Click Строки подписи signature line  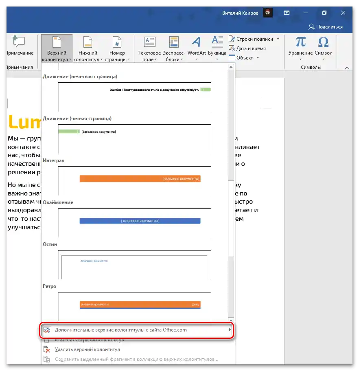pyautogui.click(x=251, y=39)
